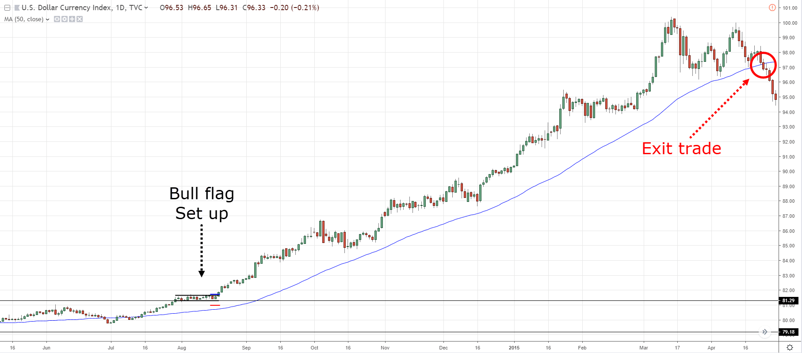The width and height of the screenshot is (802, 353).
Task: Click the MA (50, close) indicator label
Action: tap(24, 19)
